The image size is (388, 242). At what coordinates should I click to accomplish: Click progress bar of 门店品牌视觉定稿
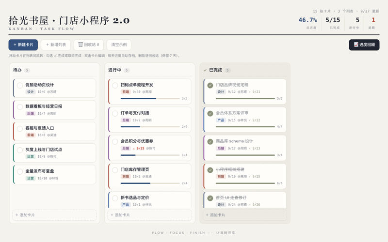coord(245,99)
